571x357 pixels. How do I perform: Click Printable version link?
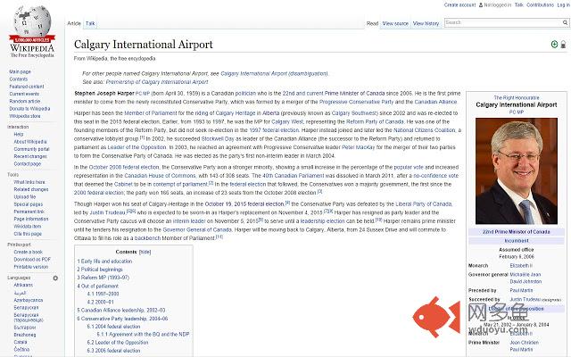click(31, 267)
